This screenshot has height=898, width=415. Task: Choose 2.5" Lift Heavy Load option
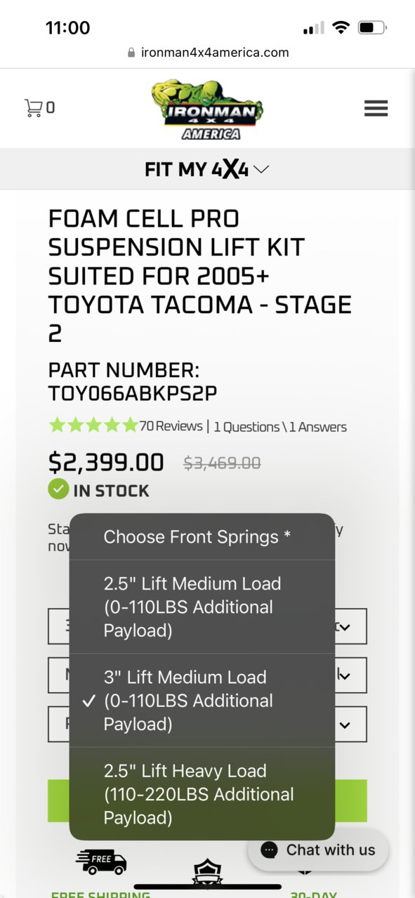[x=202, y=793]
